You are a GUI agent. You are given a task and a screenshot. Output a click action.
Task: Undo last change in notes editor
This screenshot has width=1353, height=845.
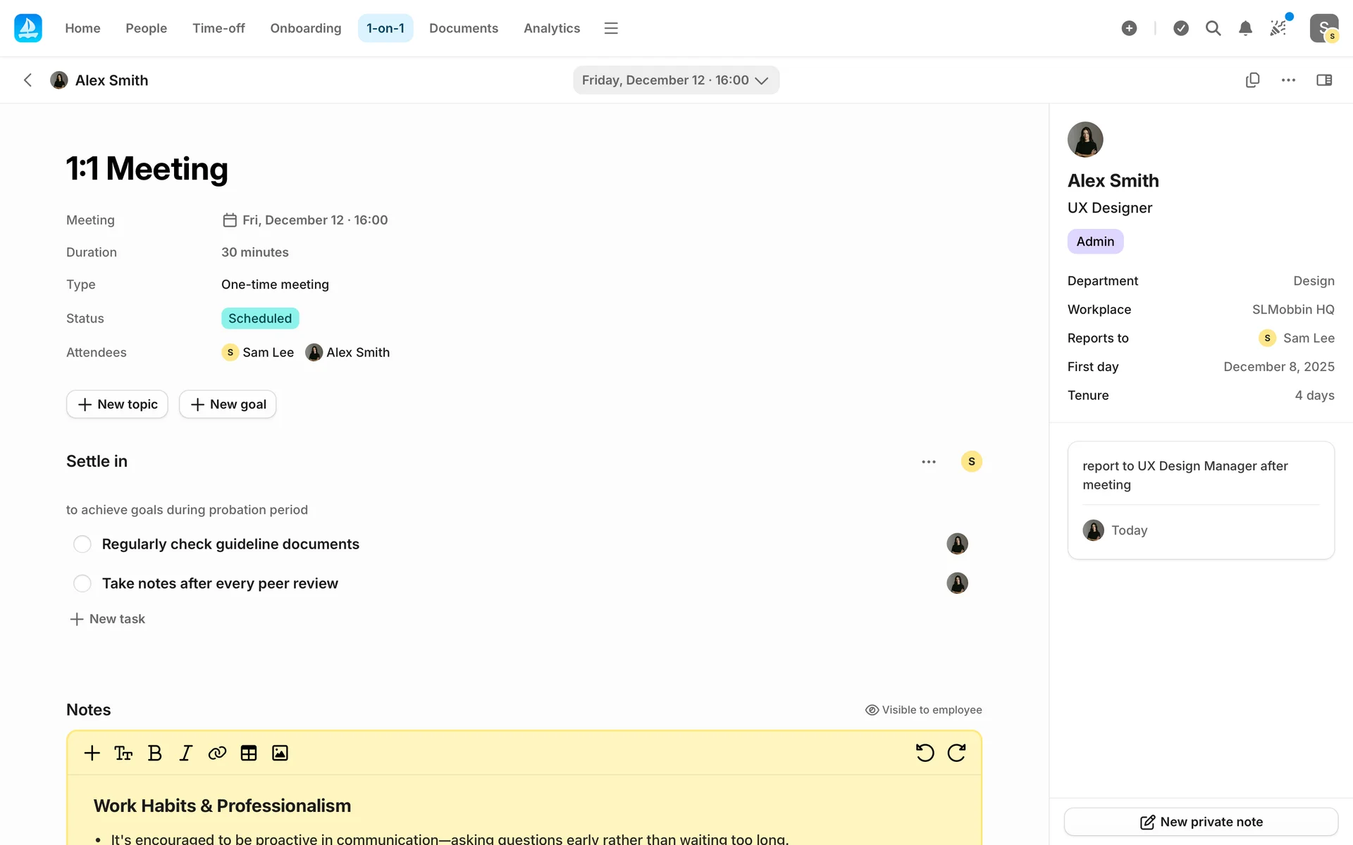pyautogui.click(x=925, y=753)
